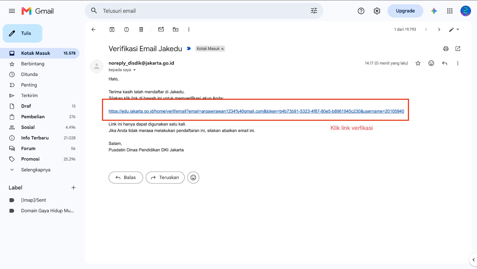Open Draf folder
The image size is (477, 269).
(40, 106)
